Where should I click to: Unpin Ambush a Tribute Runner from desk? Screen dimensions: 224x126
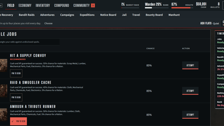[19, 121]
